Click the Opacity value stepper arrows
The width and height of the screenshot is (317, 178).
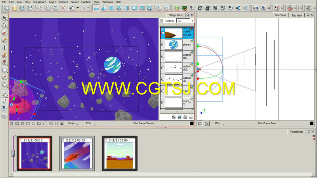(x=192, y=21)
